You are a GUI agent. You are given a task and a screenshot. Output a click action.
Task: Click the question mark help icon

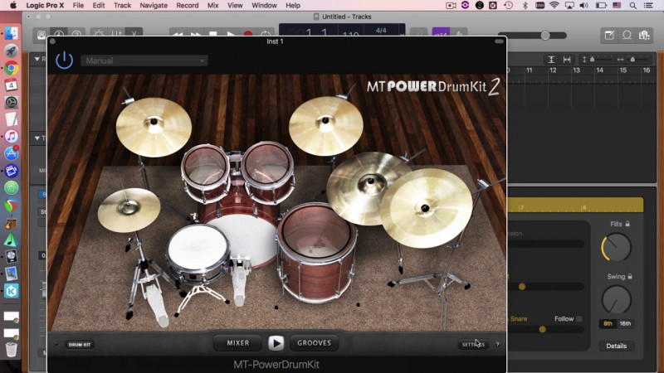[x=497, y=344]
